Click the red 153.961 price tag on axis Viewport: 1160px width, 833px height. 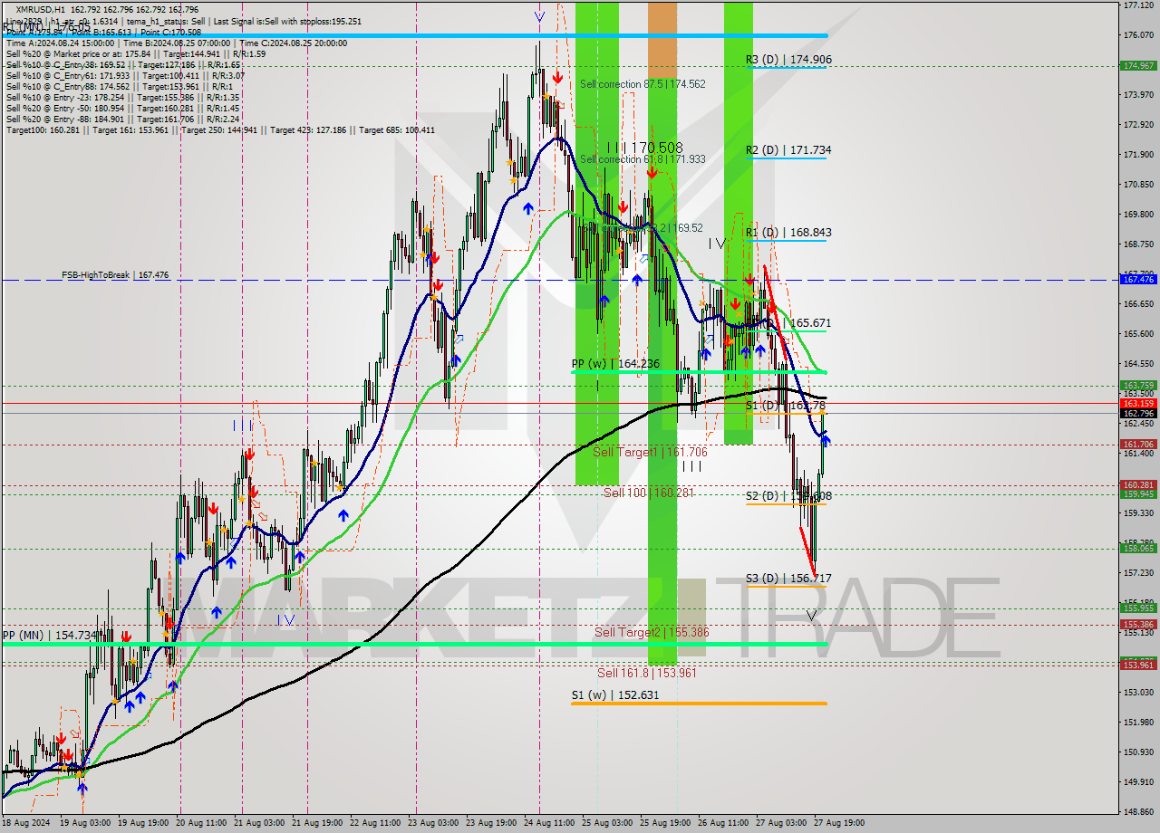click(x=1138, y=665)
